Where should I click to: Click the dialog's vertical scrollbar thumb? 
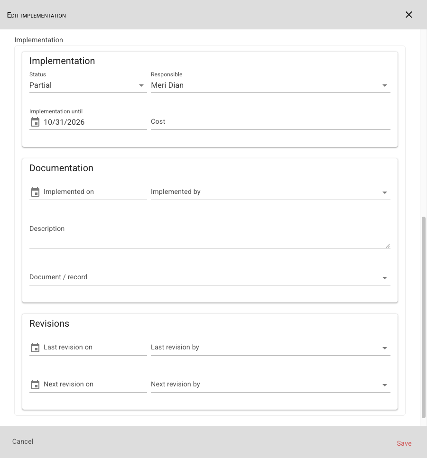click(x=424, y=317)
